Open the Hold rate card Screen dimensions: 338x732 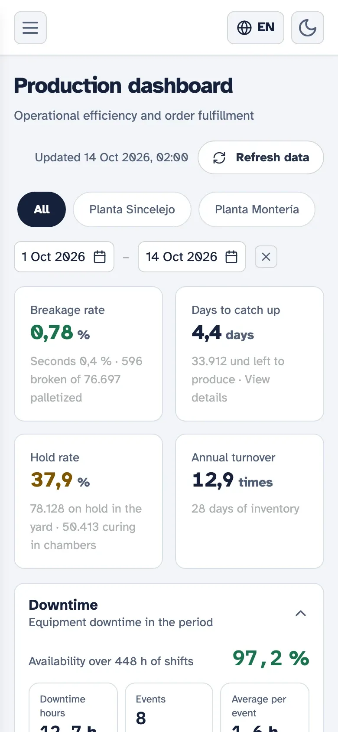88,501
